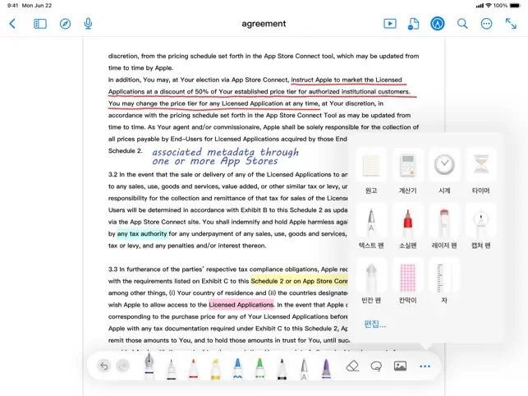
Task: Tap the paragraph starting '3.2 In the event'
Action: pyautogui.click(x=228, y=210)
